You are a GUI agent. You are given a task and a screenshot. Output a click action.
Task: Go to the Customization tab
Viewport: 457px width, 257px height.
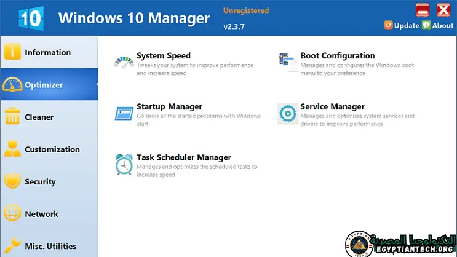click(49, 149)
